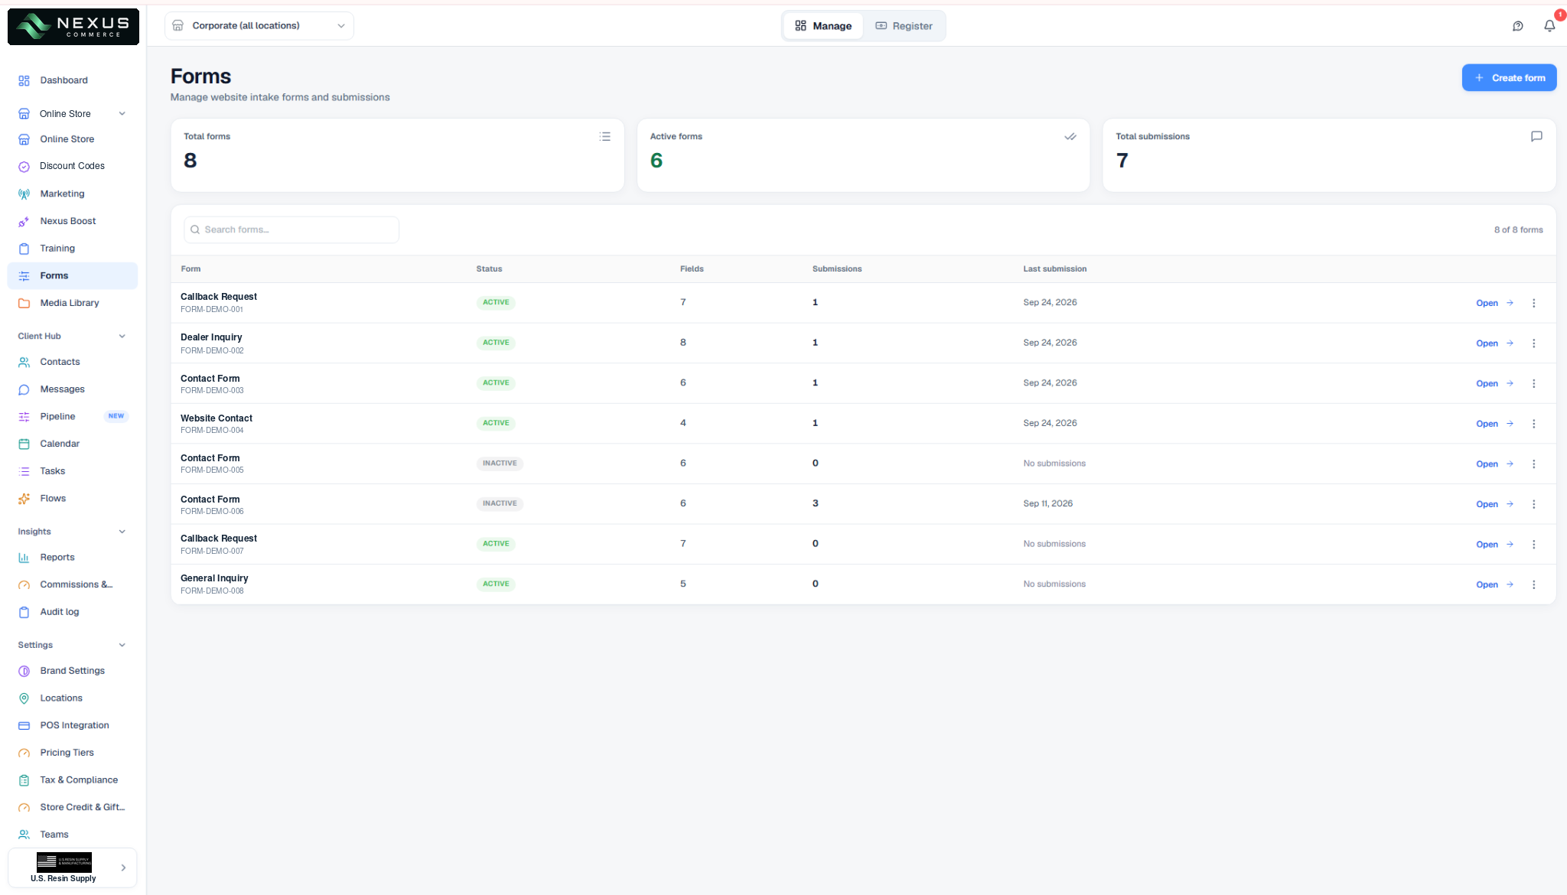Open more options for FORM-DEMO-001

click(x=1534, y=303)
